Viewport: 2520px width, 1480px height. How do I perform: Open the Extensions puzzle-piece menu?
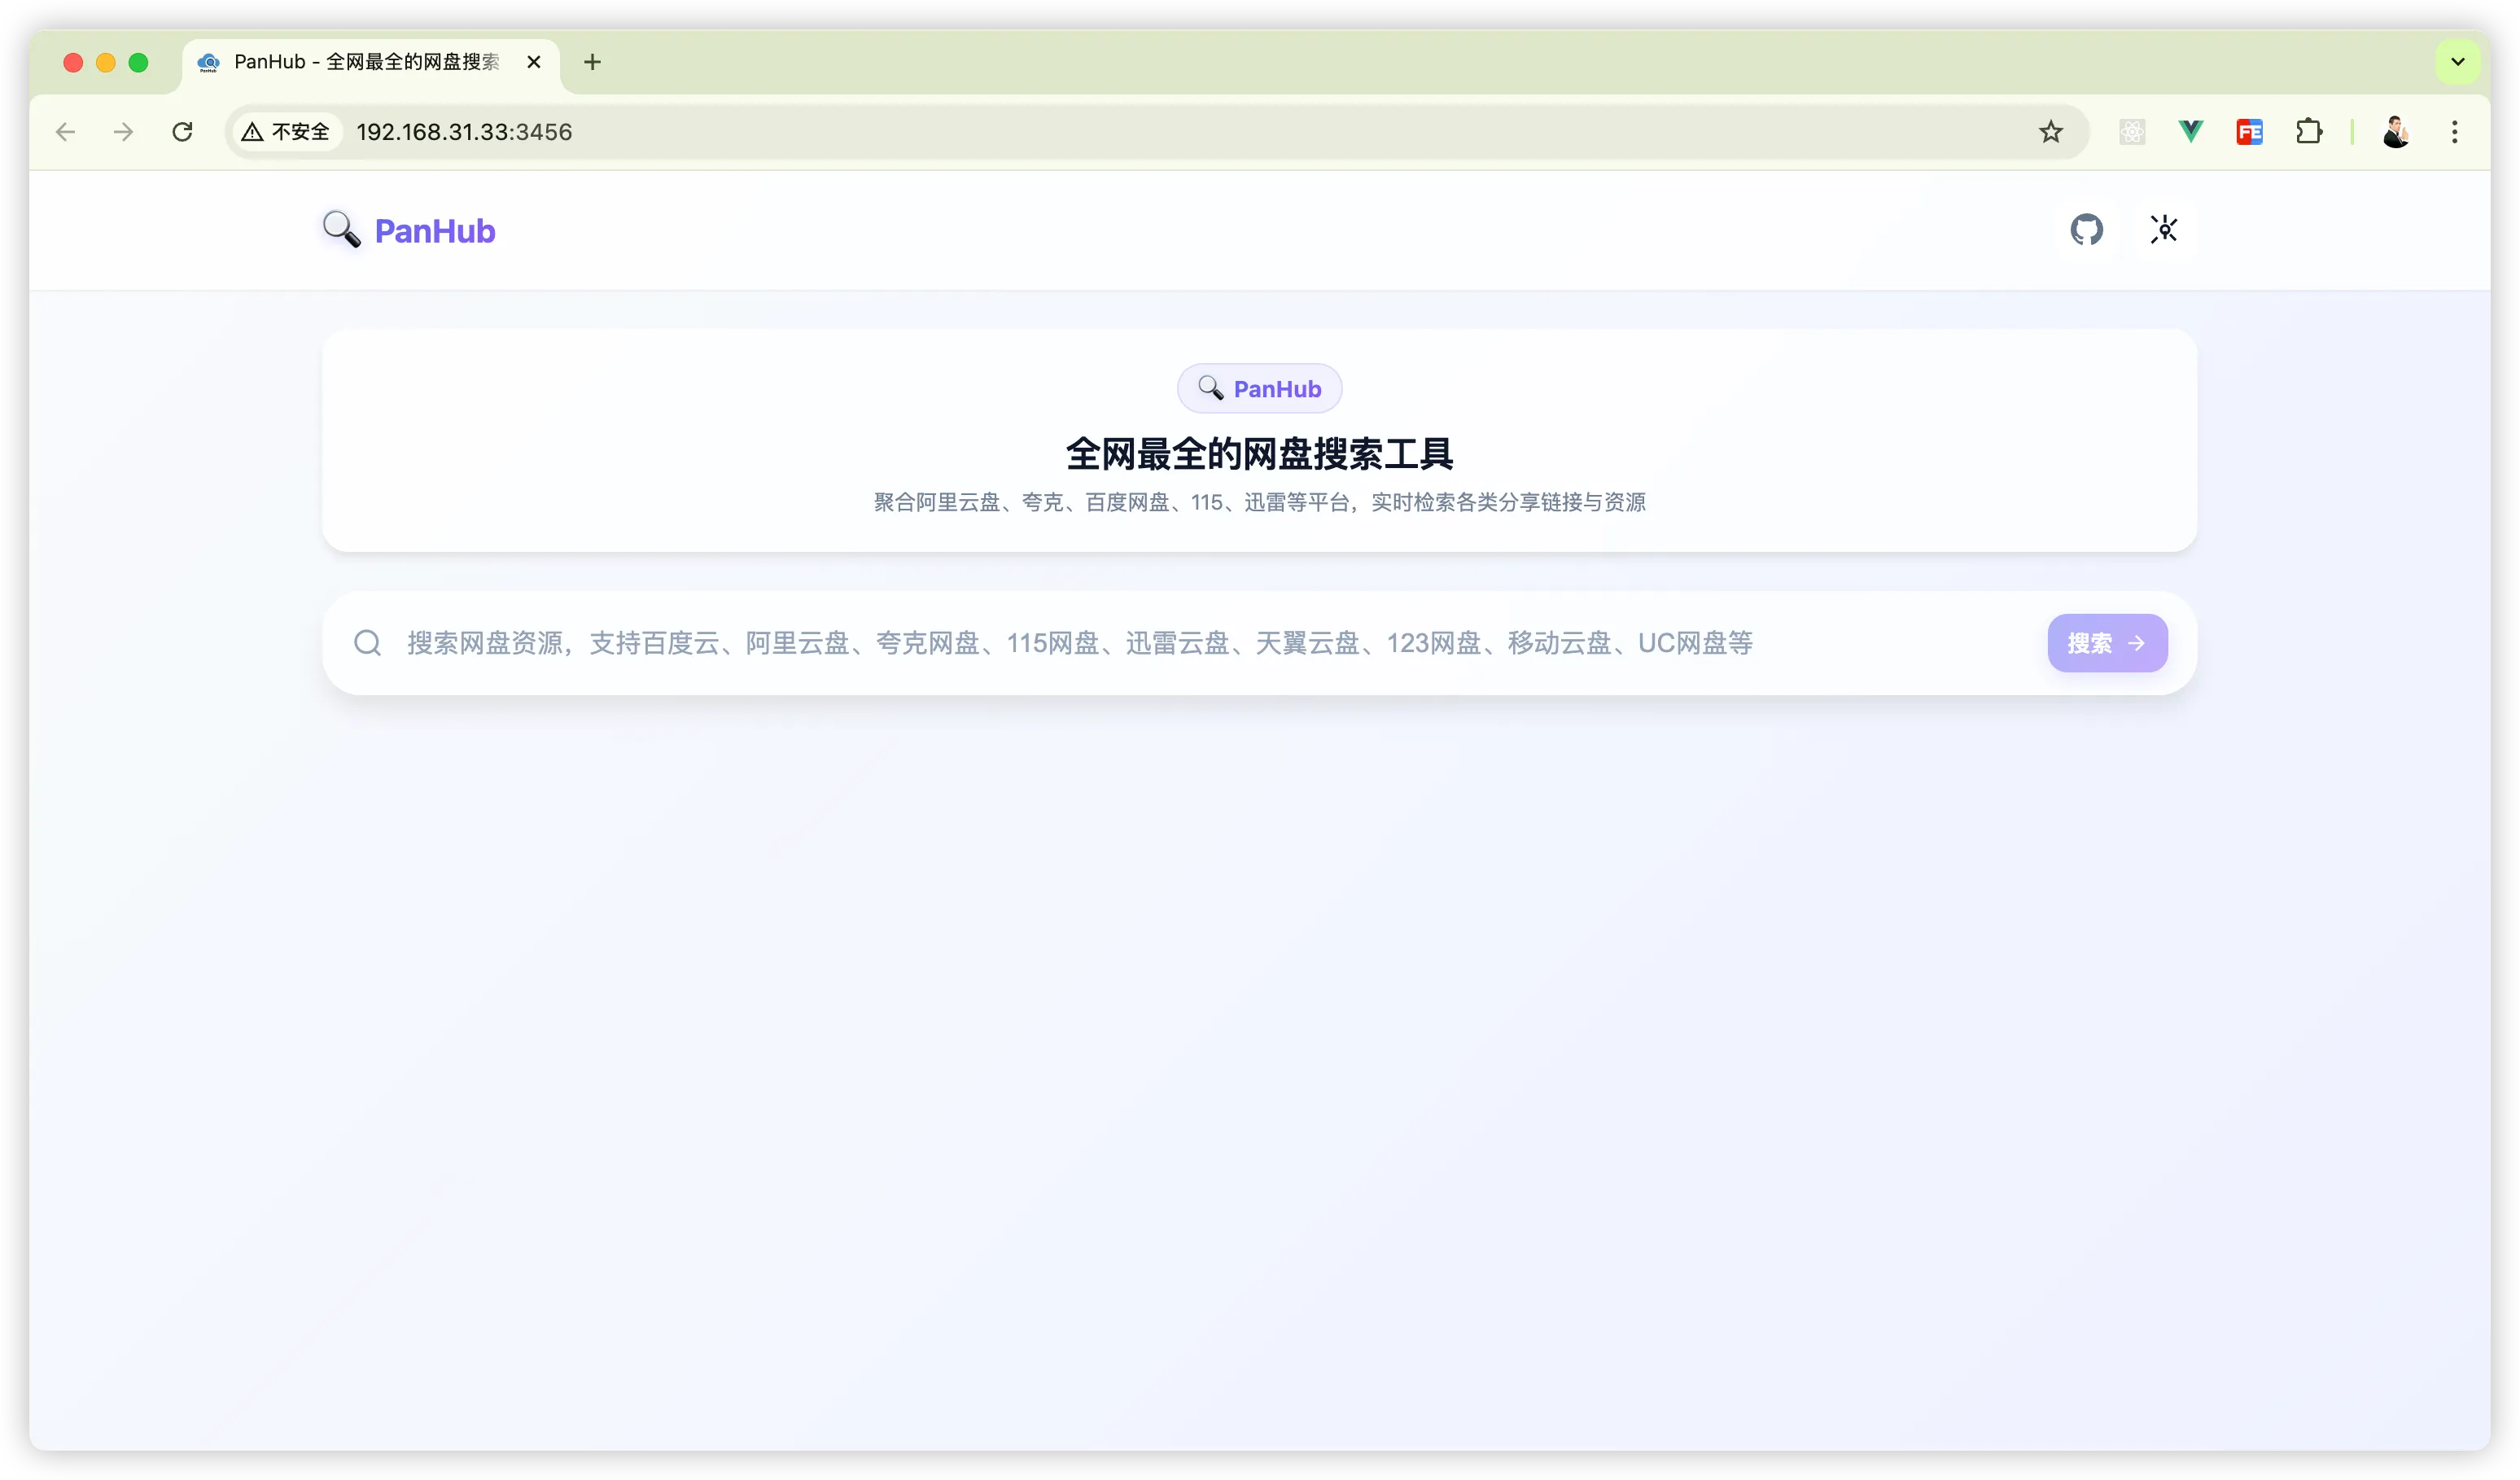click(x=2309, y=132)
